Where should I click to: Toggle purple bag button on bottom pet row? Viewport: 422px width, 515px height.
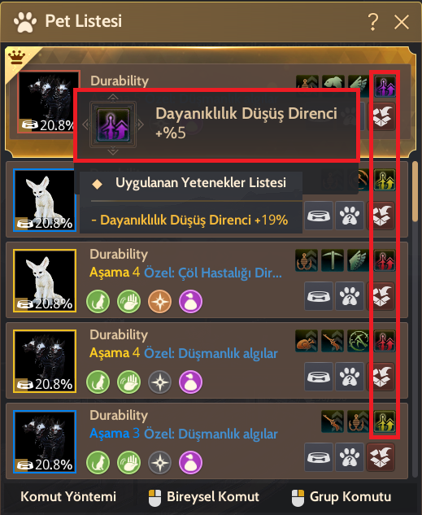tap(190, 462)
